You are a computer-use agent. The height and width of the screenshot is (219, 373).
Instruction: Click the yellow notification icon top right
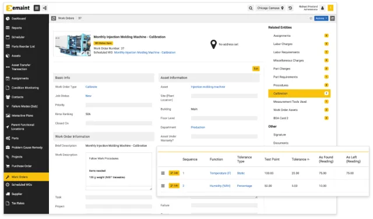pyautogui.click(x=330, y=8)
